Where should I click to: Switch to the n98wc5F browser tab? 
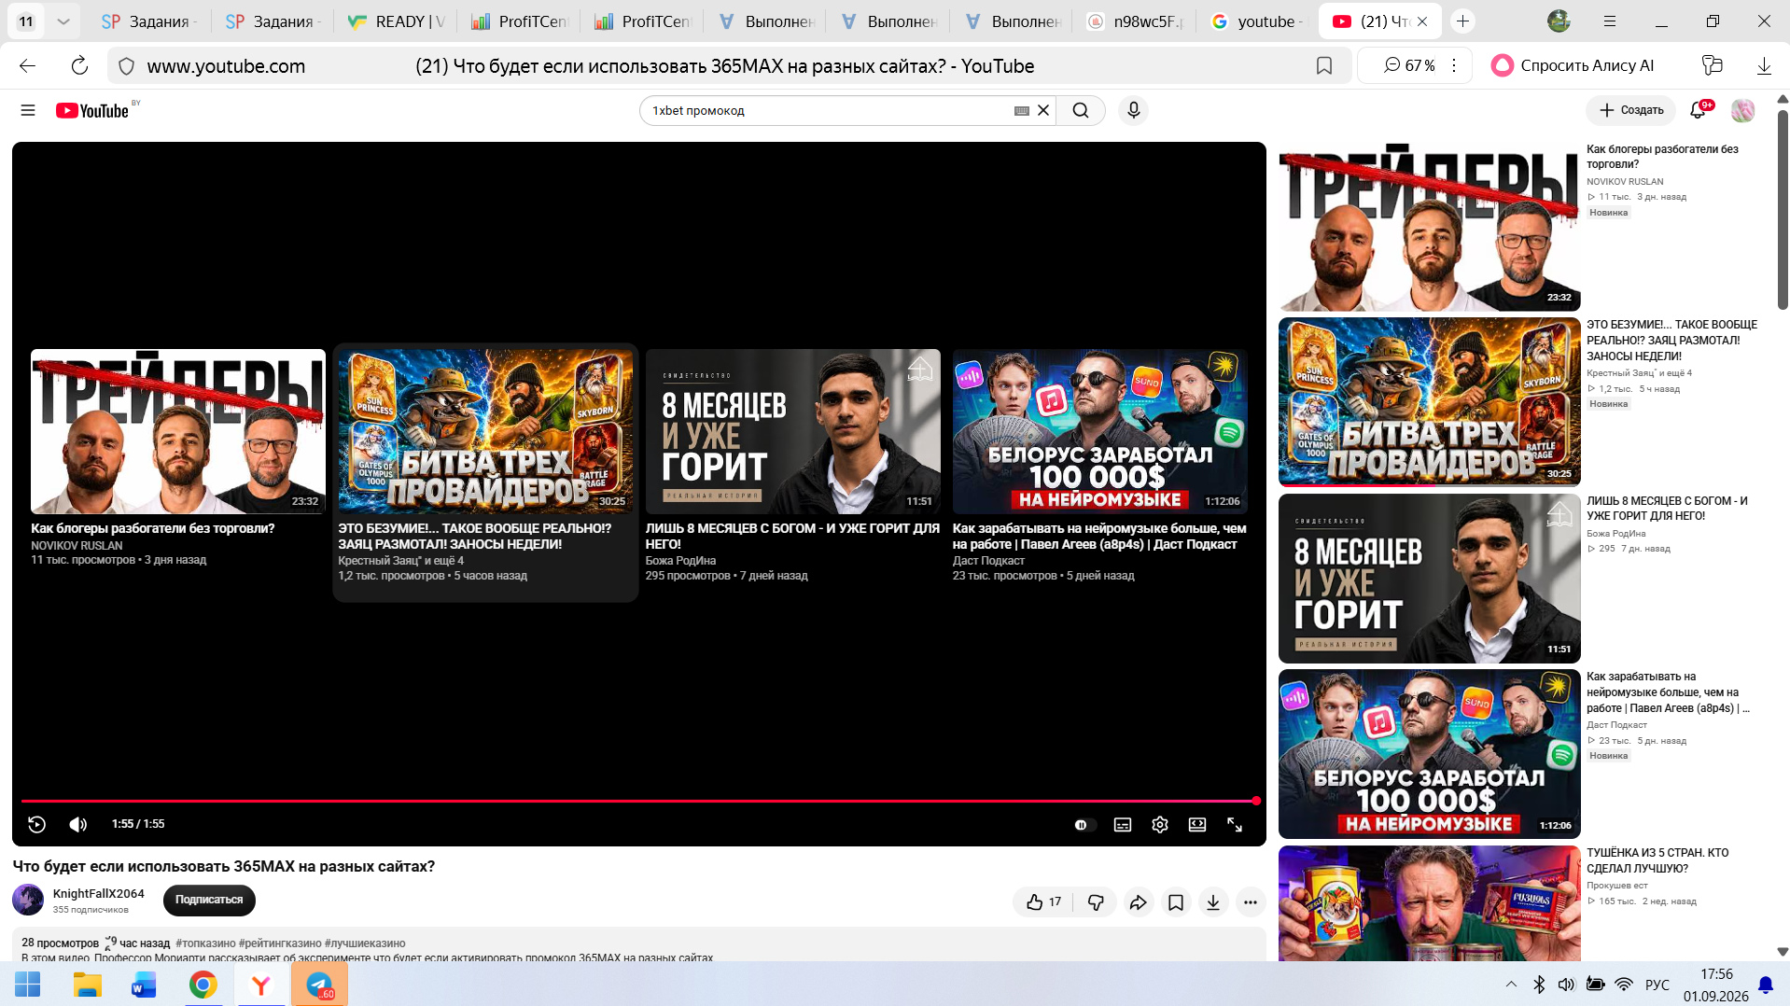pos(1135,21)
